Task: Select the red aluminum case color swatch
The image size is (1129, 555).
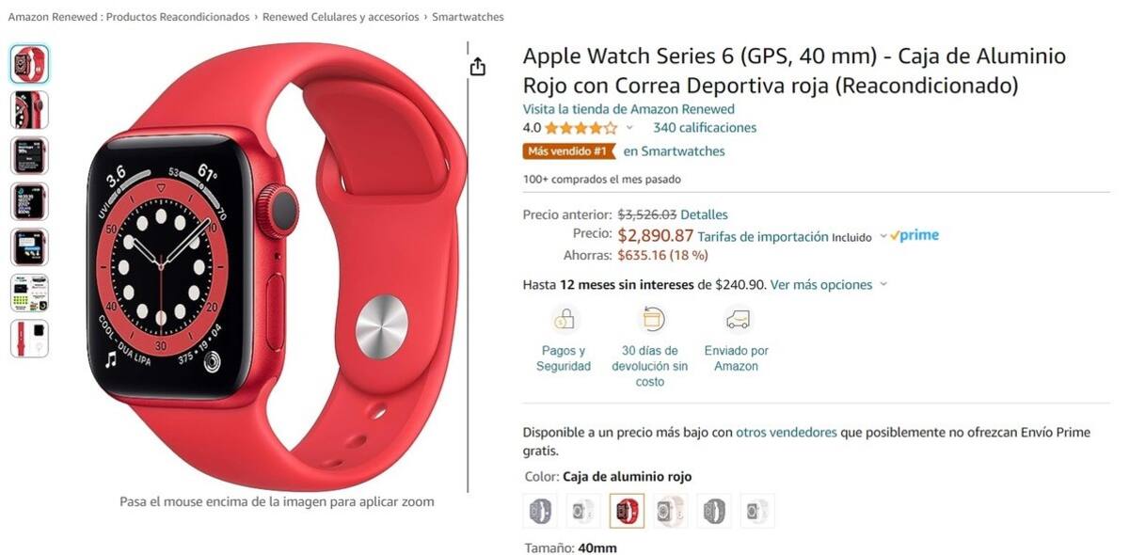Action: click(627, 511)
